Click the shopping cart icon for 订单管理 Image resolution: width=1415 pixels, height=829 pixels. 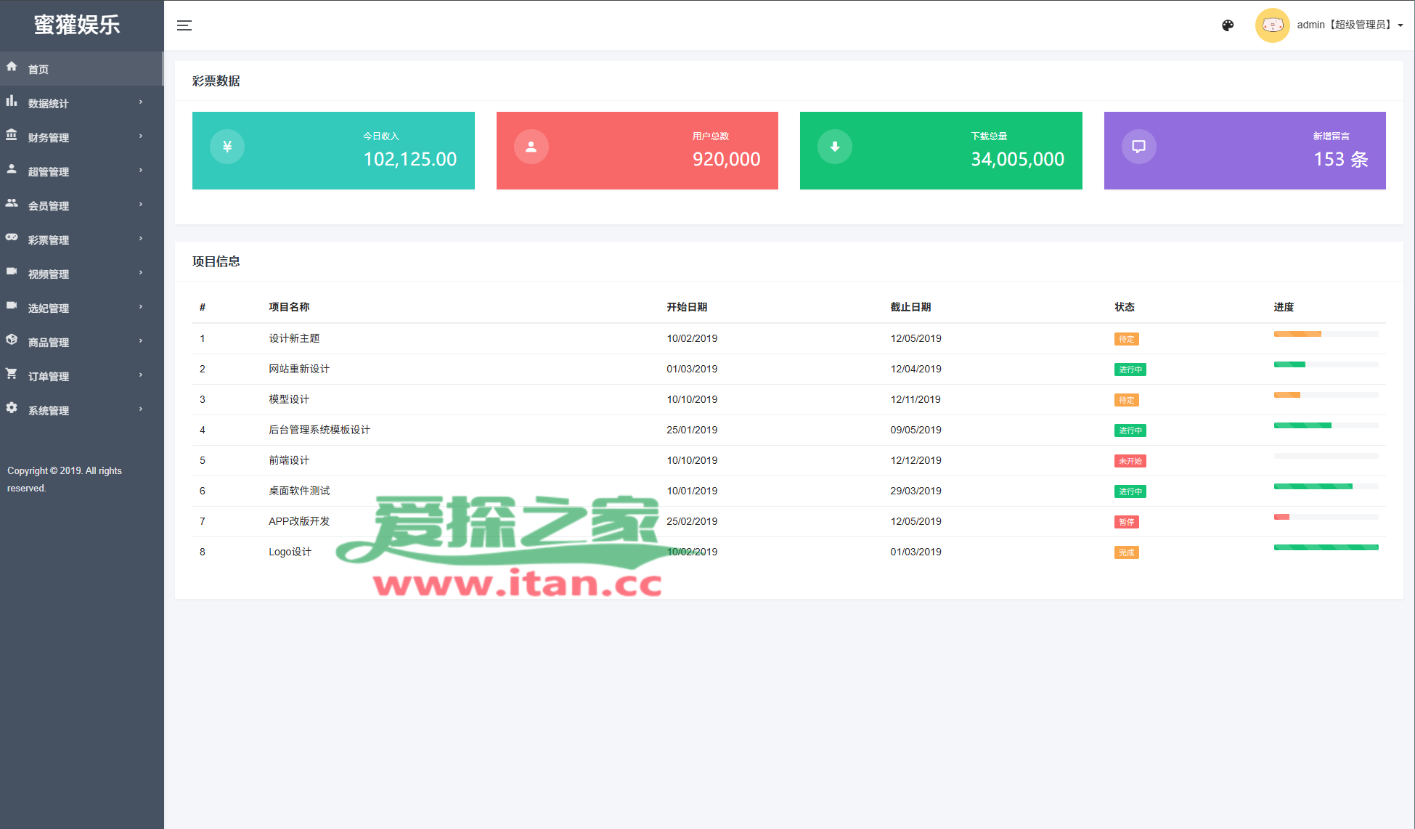coord(12,374)
